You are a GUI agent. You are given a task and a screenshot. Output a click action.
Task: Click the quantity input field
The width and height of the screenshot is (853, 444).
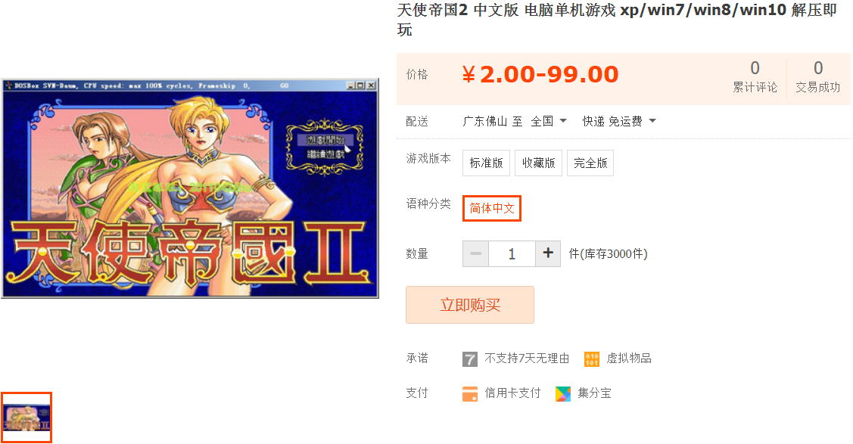pos(512,254)
